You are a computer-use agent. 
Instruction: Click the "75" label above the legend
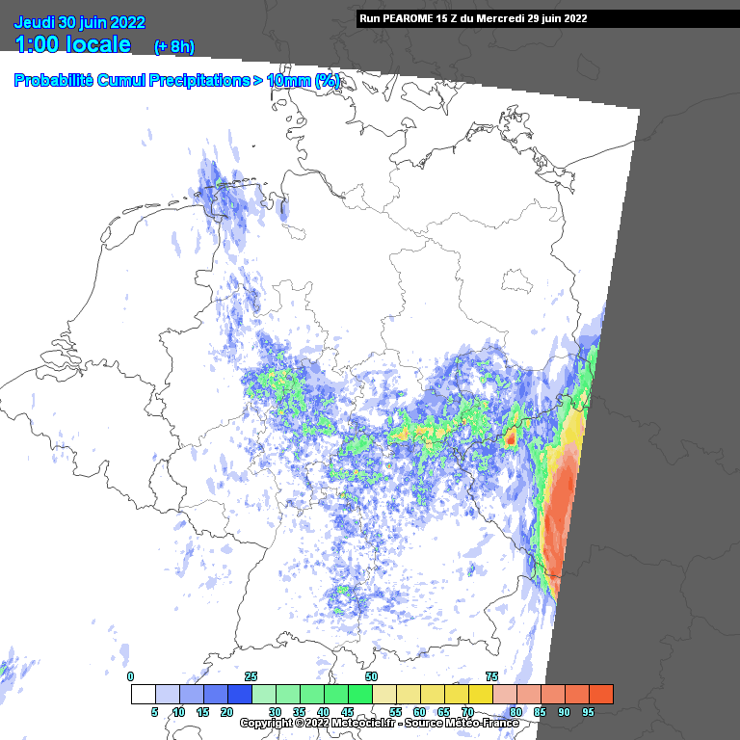(x=491, y=676)
